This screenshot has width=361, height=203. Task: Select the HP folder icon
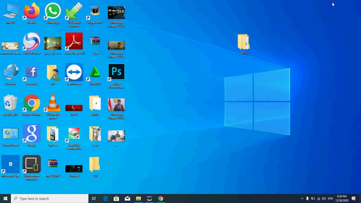53,74
